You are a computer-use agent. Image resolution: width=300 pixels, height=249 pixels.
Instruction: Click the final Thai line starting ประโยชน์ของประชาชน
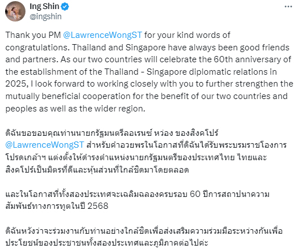point(106,243)
